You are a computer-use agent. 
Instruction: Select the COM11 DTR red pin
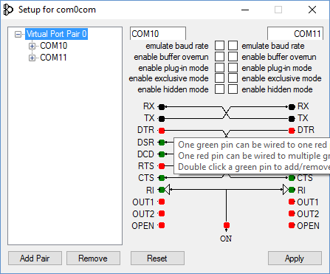[292, 131]
